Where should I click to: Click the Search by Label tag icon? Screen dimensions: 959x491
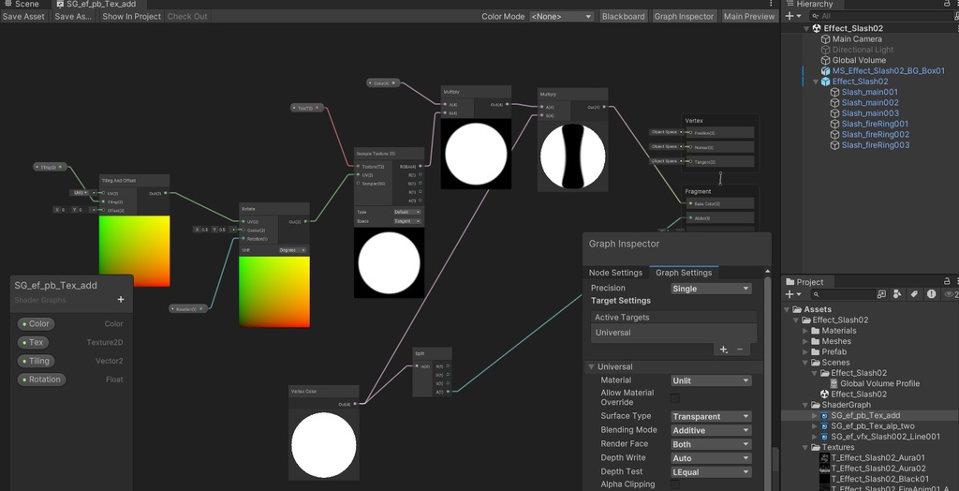[914, 294]
